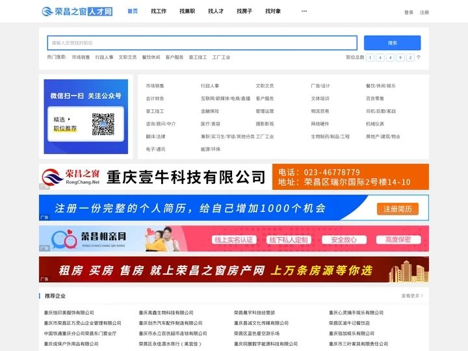Open the 首页 tab
This screenshot has height=351, width=468.
click(133, 11)
